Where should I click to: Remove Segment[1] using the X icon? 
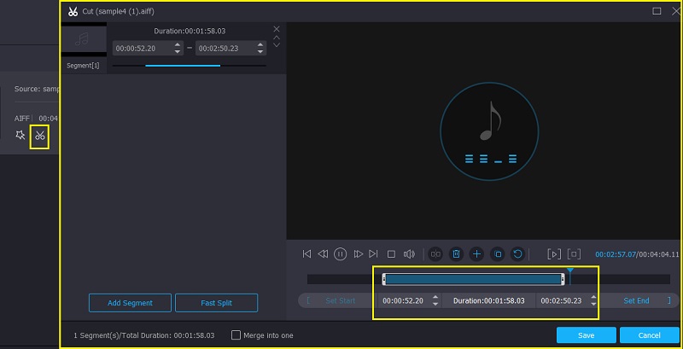click(x=276, y=29)
